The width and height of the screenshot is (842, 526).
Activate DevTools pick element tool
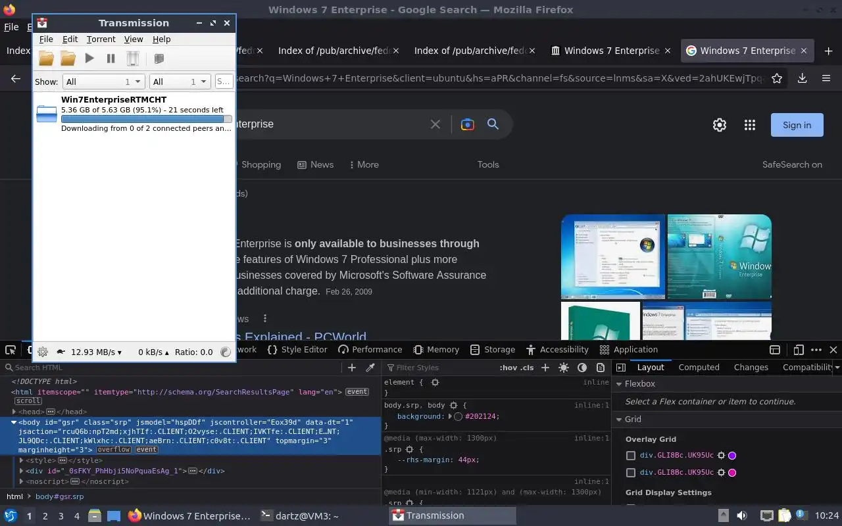click(x=11, y=350)
